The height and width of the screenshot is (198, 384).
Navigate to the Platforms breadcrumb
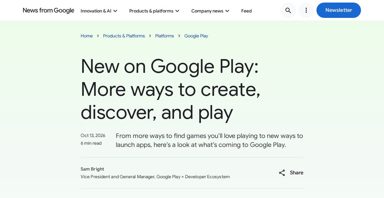[x=164, y=36]
